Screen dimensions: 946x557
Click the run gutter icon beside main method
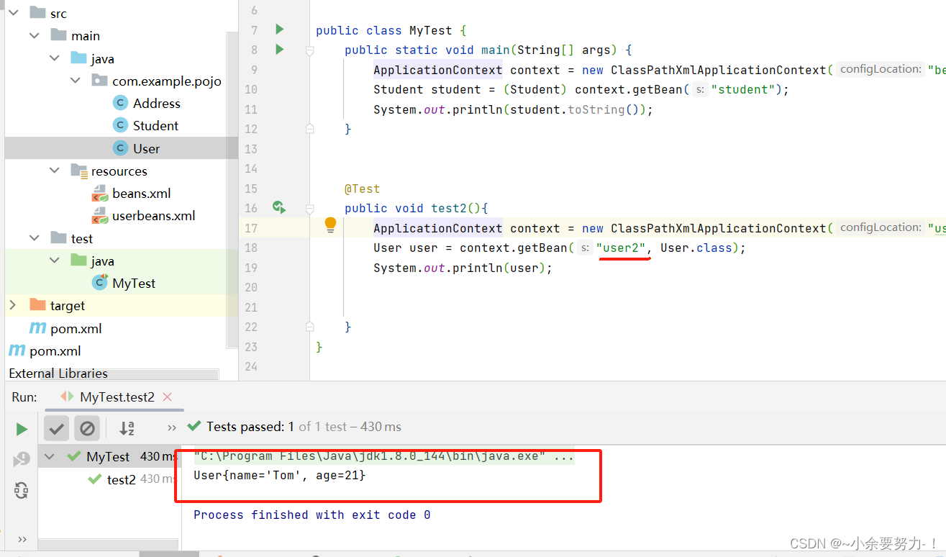pyautogui.click(x=280, y=50)
